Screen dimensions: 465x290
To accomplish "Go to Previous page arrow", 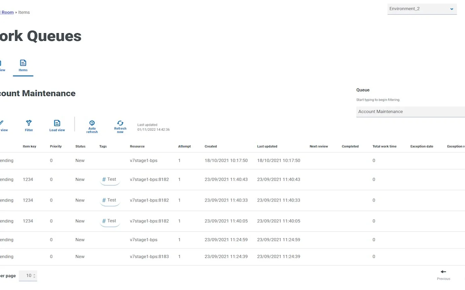I will point(443,272).
